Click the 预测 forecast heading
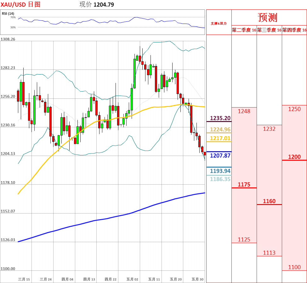Screen dimensions: 307x283 click(x=267, y=18)
